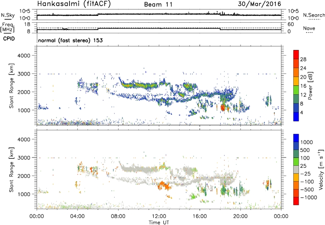
Task: Click the 'Nave' legend label
Action: tap(309, 28)
